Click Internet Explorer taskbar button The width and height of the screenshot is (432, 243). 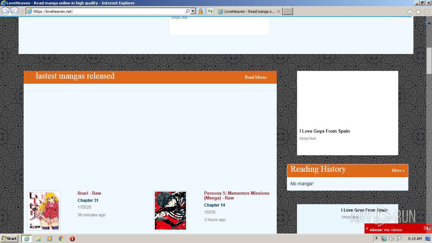click(x=27, y=239)
